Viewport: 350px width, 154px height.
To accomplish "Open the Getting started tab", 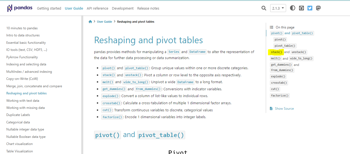I will [x=49, y=8].
